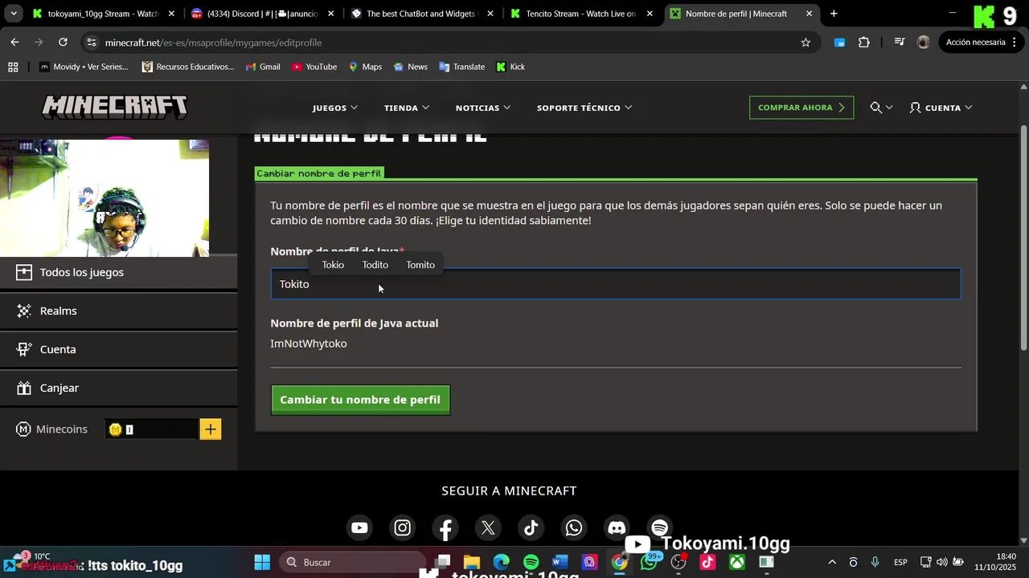Open the media control icon in Chrome toolbar

point(900,43)
